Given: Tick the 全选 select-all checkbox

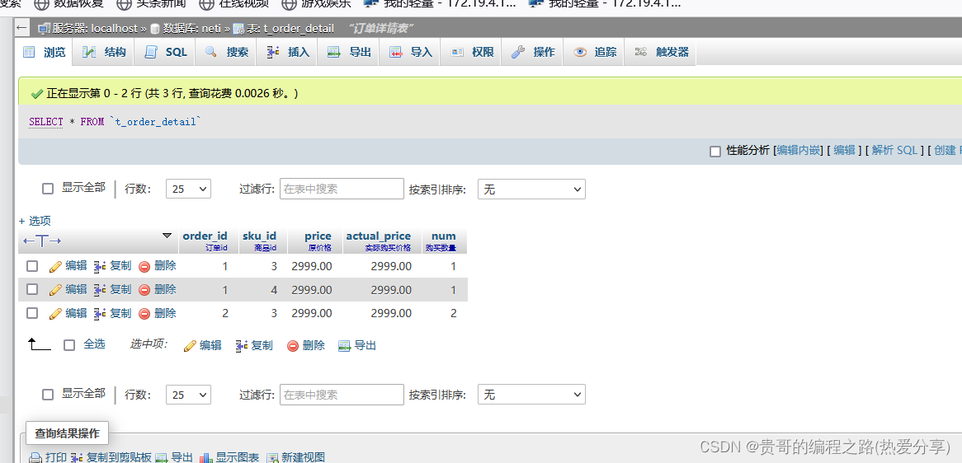Looking at the screenshot, I should 69,345.
